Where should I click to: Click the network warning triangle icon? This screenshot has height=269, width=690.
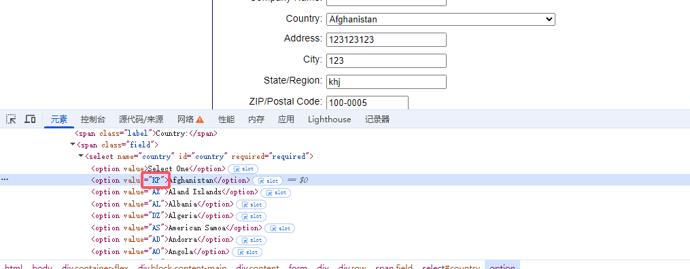[200, 120]
